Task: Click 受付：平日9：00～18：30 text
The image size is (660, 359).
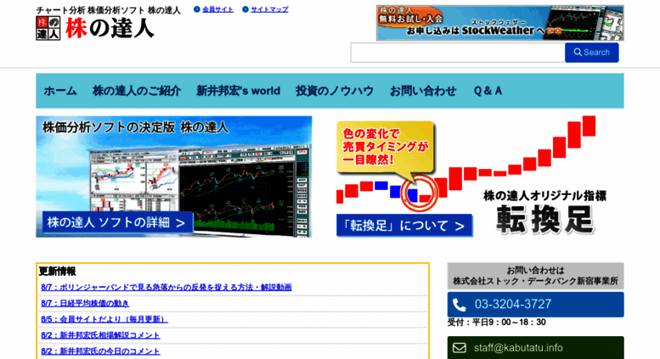Action: coord(497,323)
